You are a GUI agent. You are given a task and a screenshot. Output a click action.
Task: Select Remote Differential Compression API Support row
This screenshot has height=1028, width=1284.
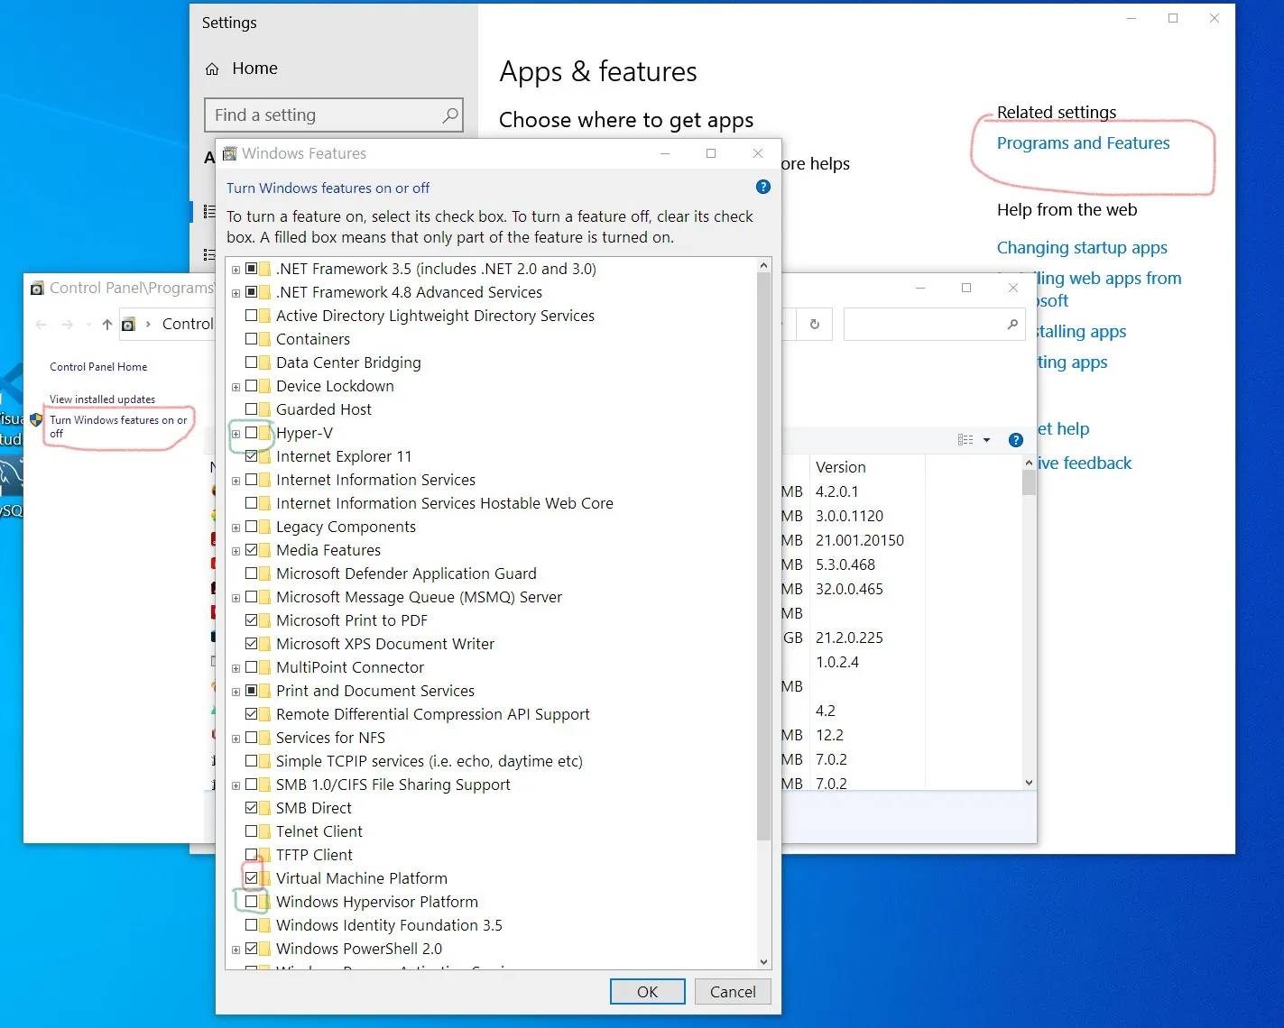pos(432,714)
